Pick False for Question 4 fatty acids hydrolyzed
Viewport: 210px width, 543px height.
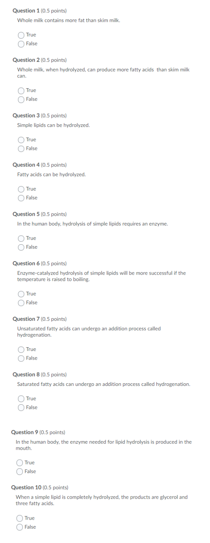pos(21,198)
